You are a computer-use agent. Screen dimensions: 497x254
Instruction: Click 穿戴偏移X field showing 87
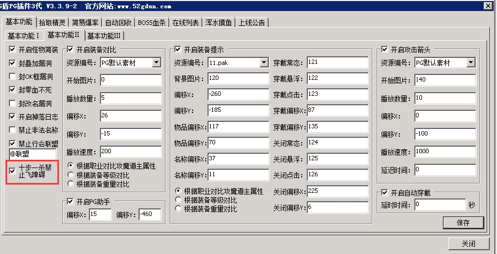(338, 111)
